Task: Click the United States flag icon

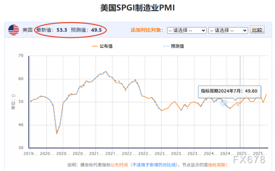Action: pyautogui.click(x=13, y=30)
